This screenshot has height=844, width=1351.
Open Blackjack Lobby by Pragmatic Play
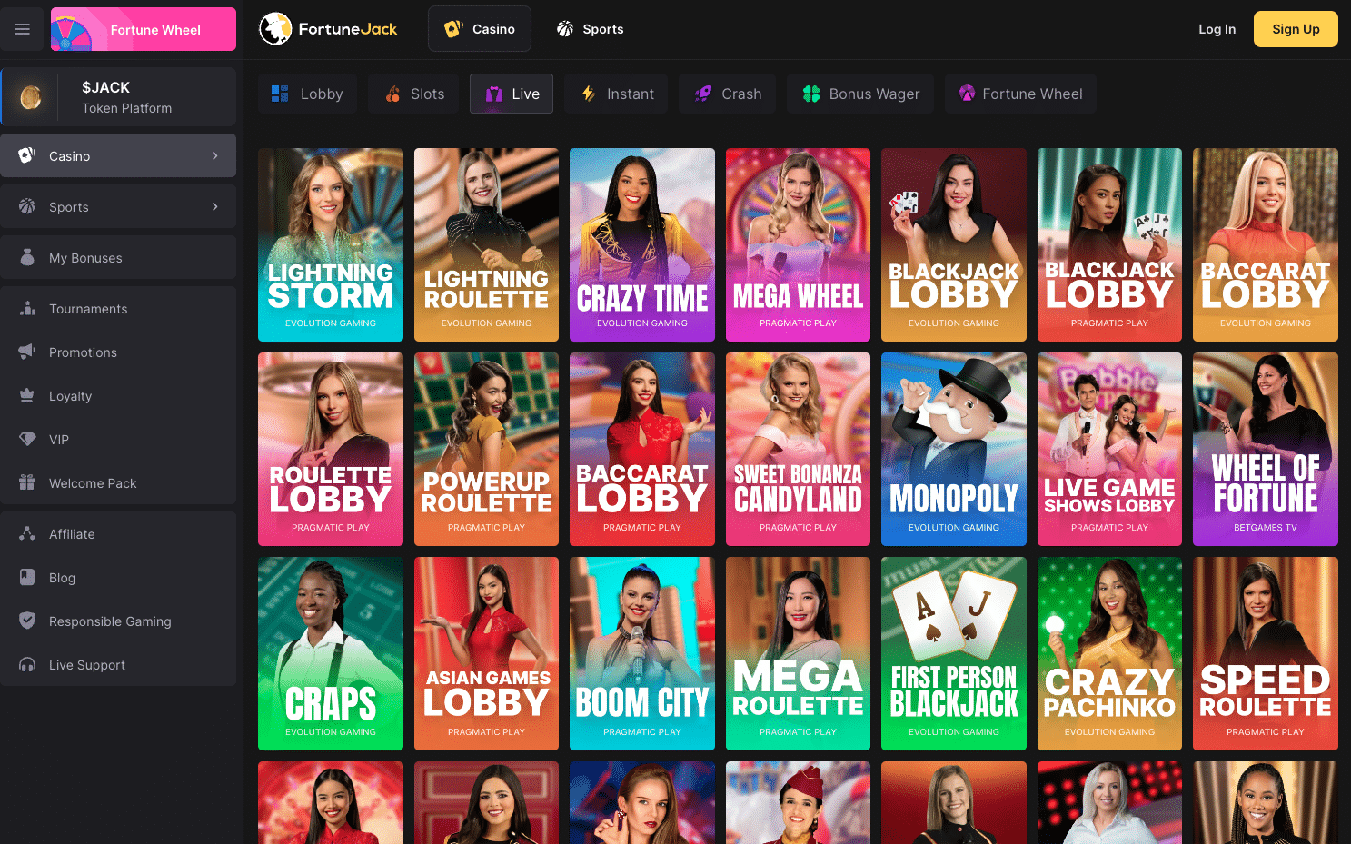(1109, 244)
